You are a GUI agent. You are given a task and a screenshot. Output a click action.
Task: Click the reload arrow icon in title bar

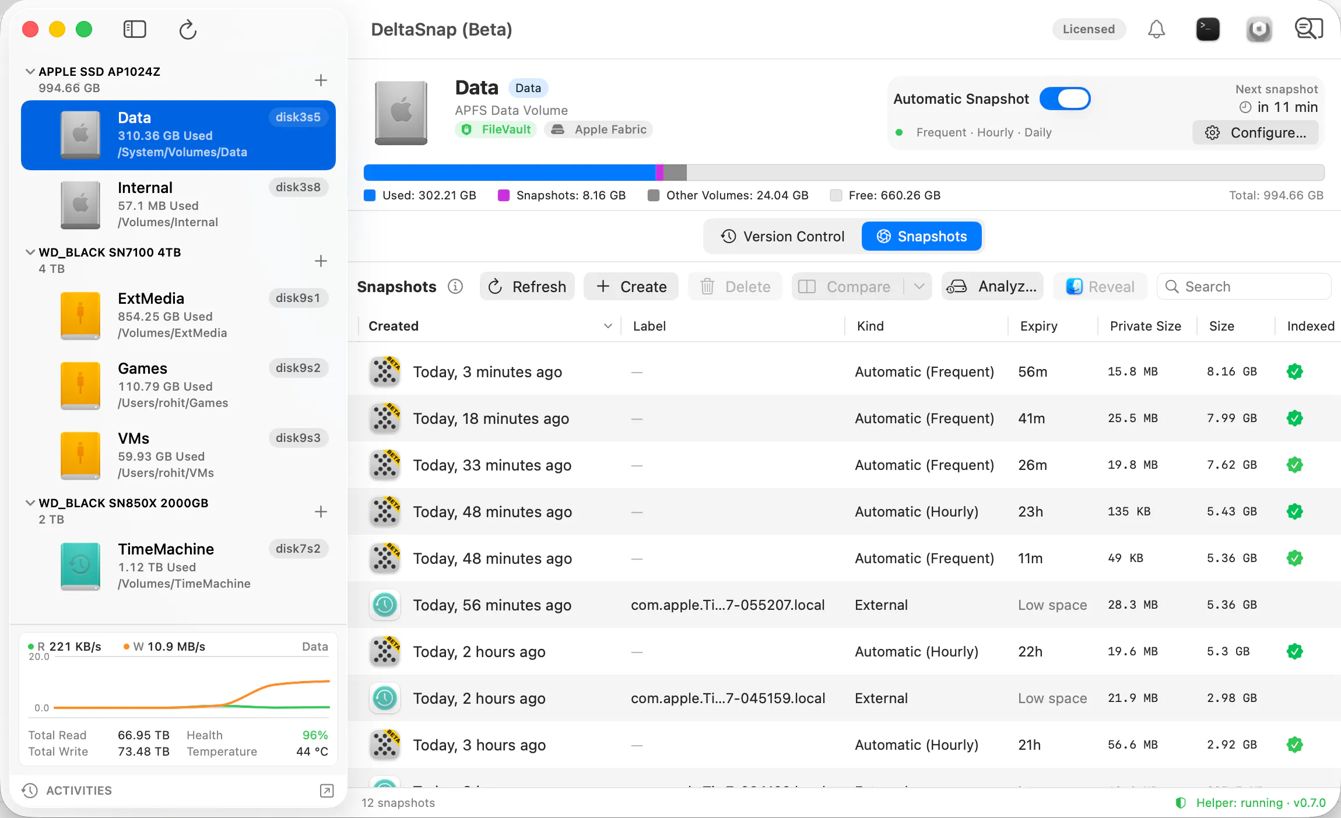coord(188,29)
